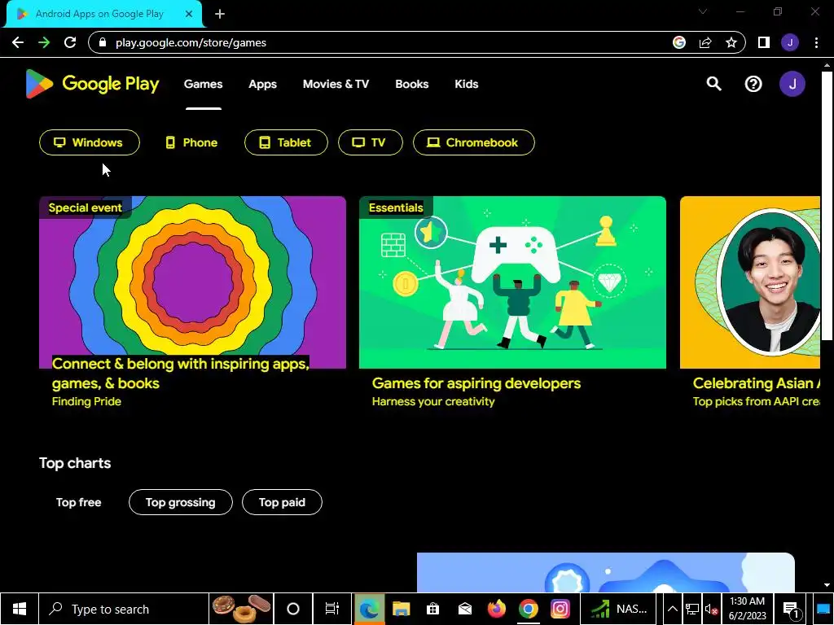The image size is (834, 625).
Task: Launch Firefox from taskbar
Action: click(497, 609)
